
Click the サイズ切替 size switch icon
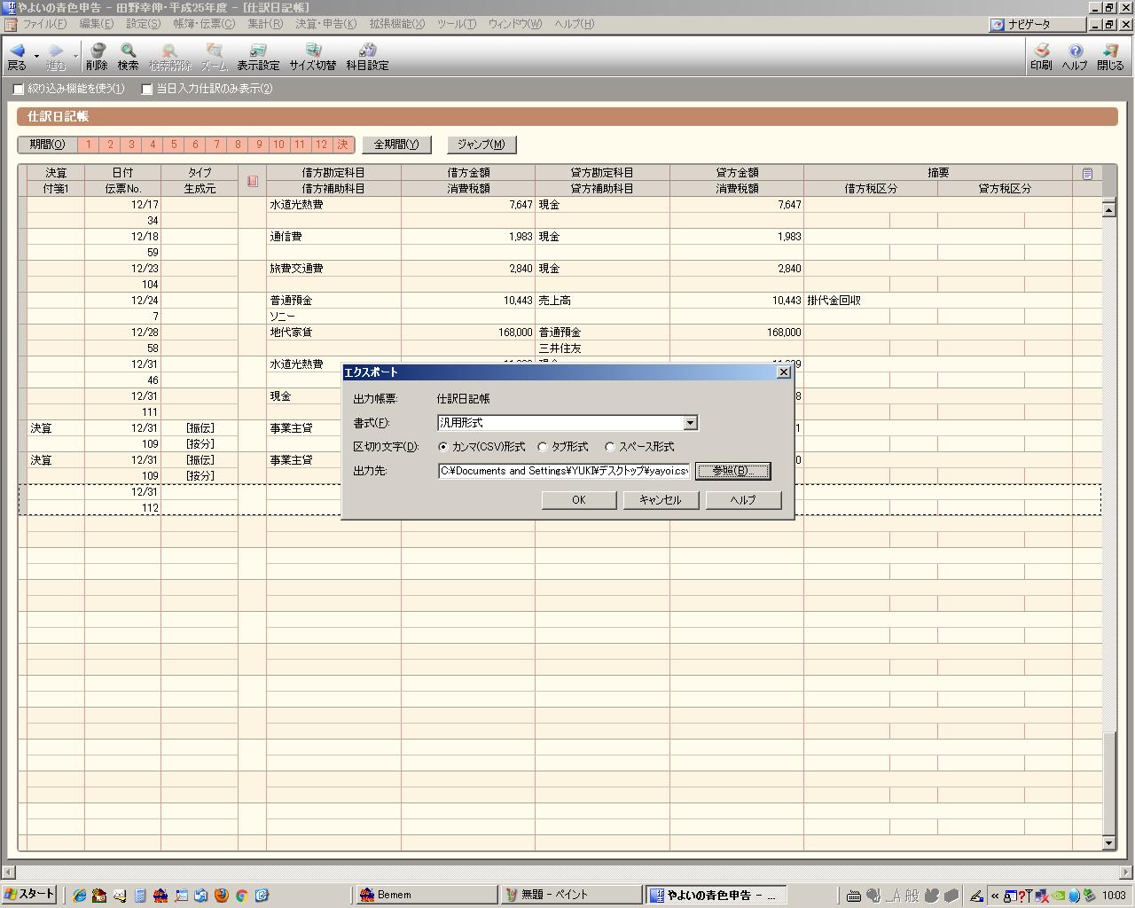point(313,57)
